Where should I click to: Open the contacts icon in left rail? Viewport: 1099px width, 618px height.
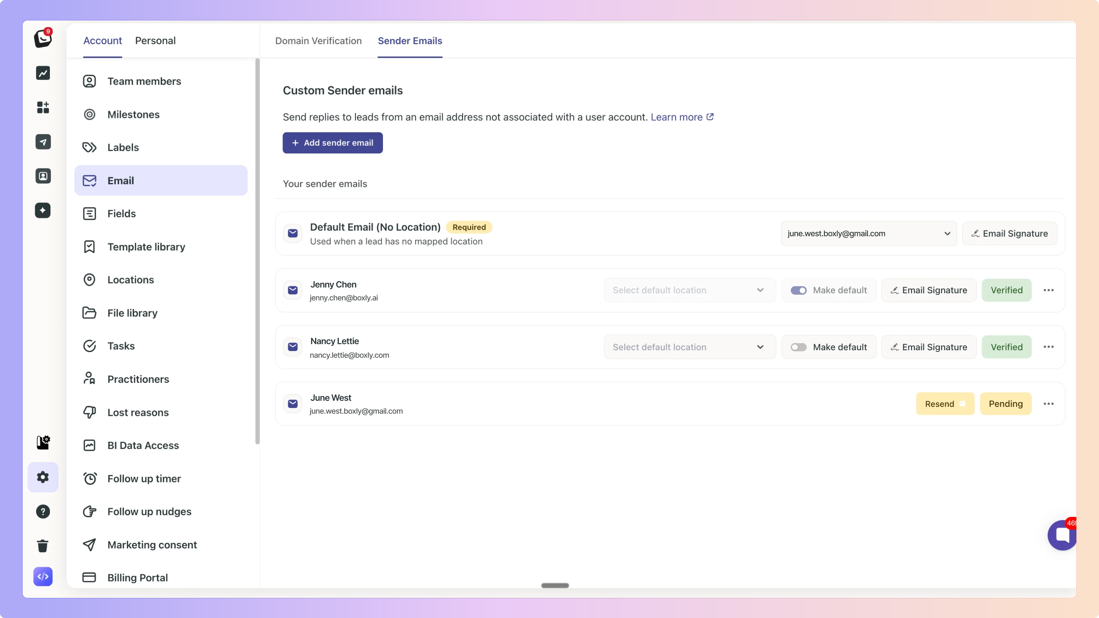[43, 176]
